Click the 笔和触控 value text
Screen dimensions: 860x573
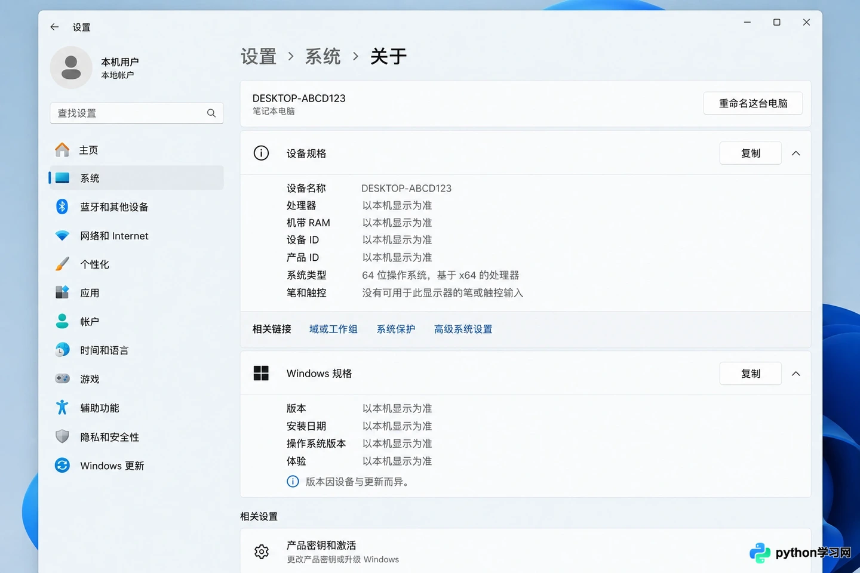443,292
